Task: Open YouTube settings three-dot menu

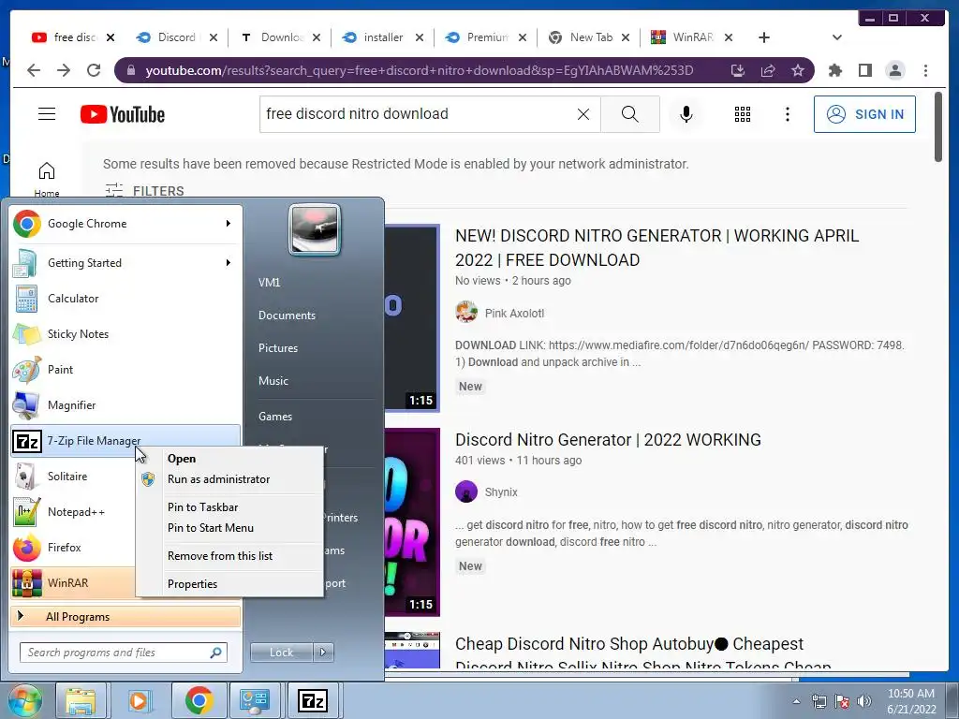Action: tap(787, 114)
